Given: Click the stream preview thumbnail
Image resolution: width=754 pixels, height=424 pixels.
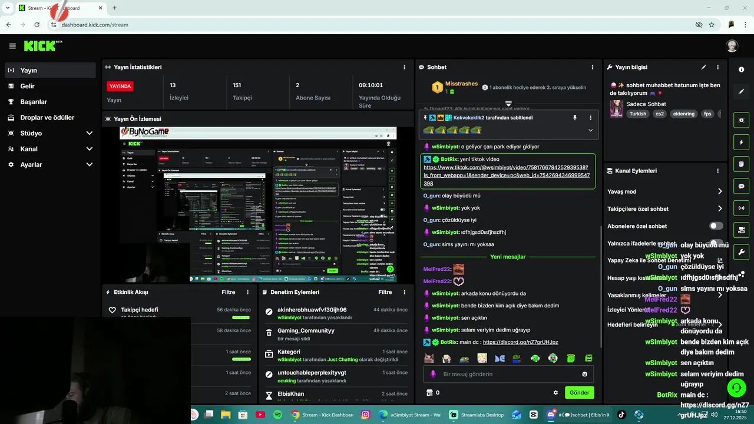Looking at the screenshot, I should (257, 204).
